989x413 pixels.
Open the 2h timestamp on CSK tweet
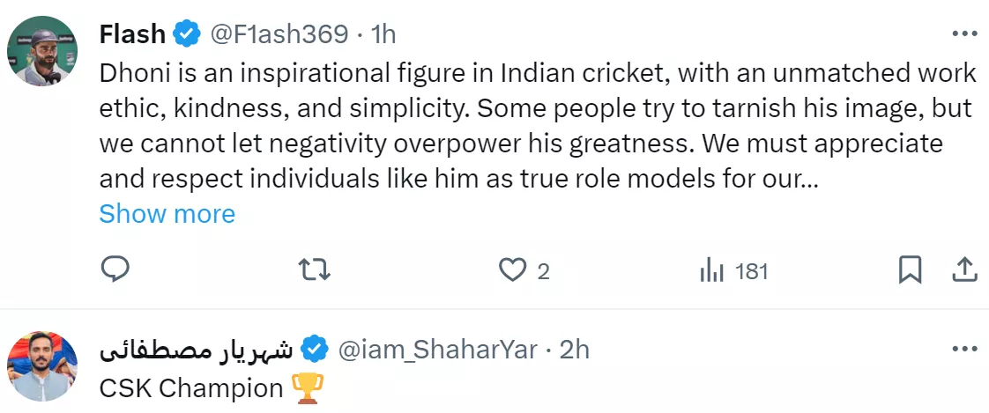pyautogui.click(x=574, y=350)
